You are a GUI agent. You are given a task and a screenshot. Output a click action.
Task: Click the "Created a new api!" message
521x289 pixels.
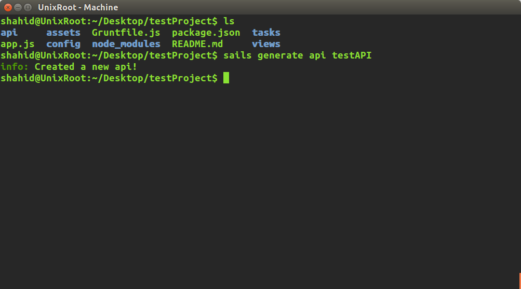[x=86, y=67]
